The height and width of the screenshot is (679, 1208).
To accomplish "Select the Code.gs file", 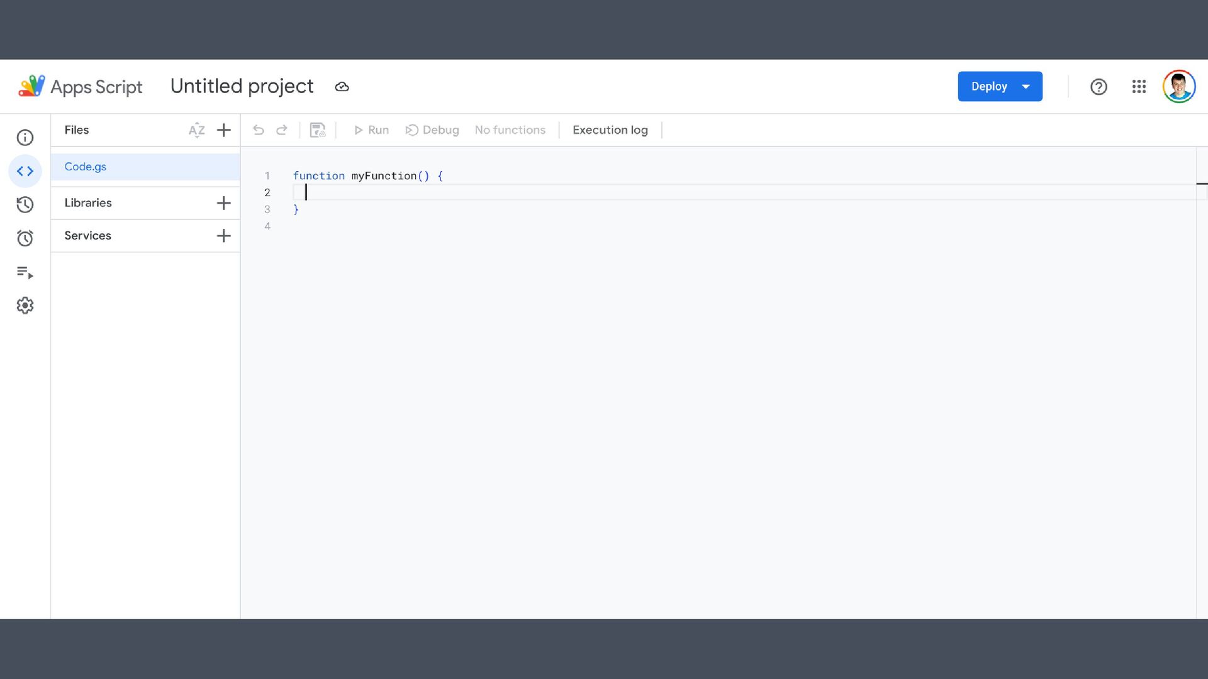I will pos(86,167).
